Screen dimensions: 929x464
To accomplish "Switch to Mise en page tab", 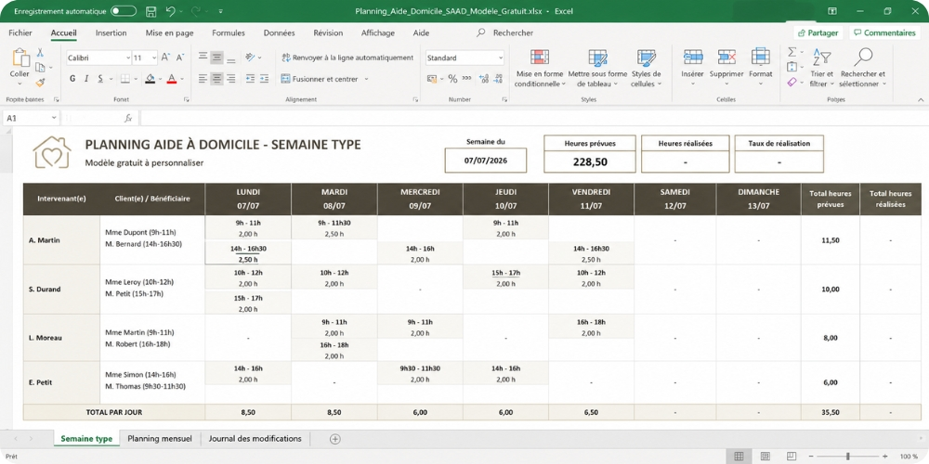I will [169, 33].
